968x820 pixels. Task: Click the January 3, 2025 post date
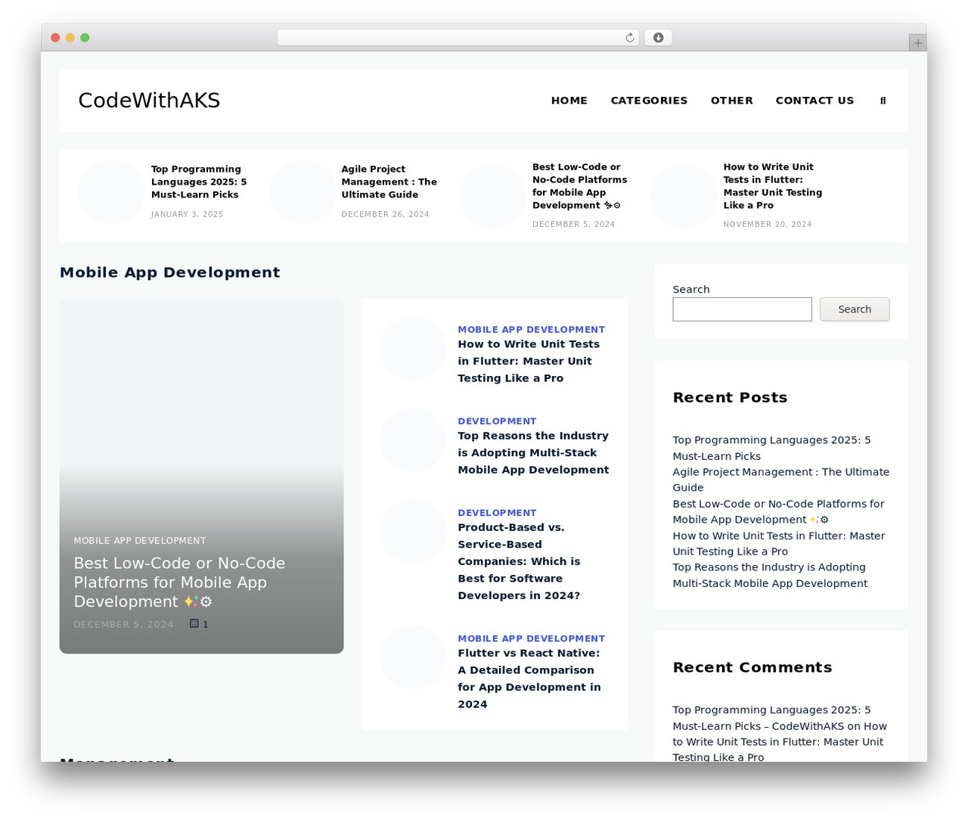tap(188, 214)
